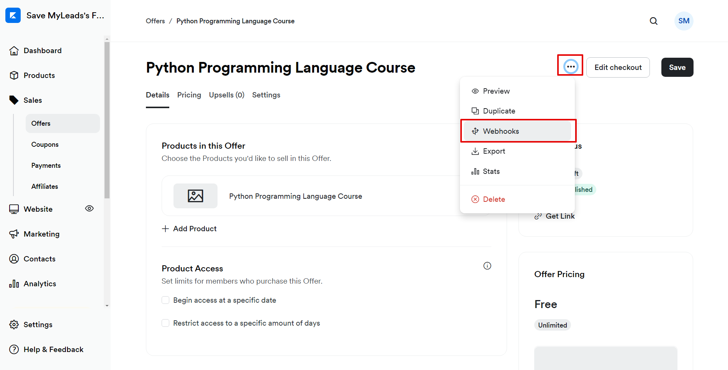This screenshot has width=728, height=370.
Task: Click the Marketing megaphone icon
Action: click(14, 234)
